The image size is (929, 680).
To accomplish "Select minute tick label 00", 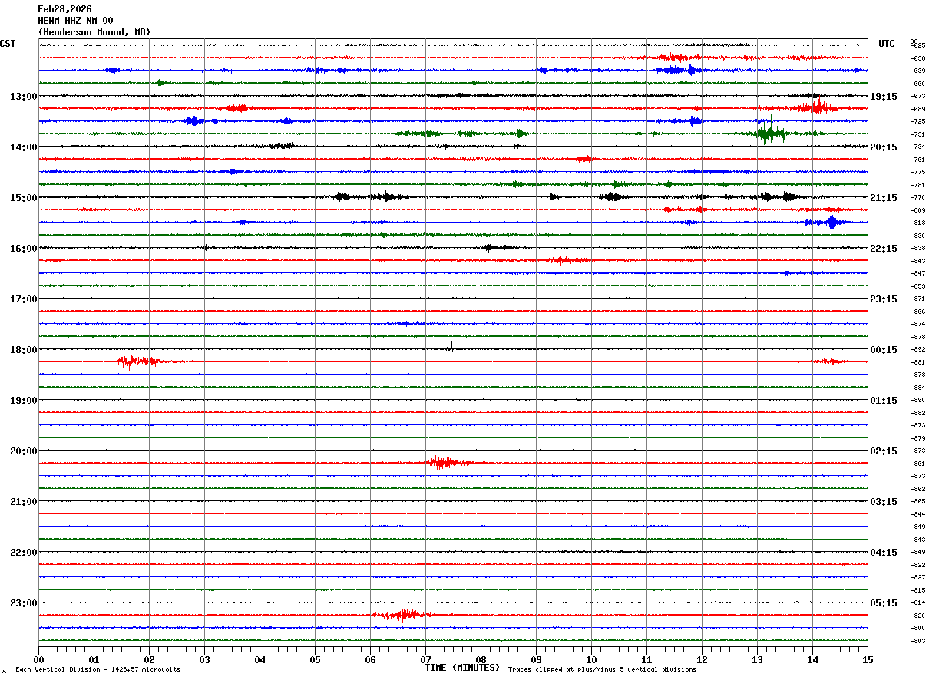I will (x=38, y=660).
